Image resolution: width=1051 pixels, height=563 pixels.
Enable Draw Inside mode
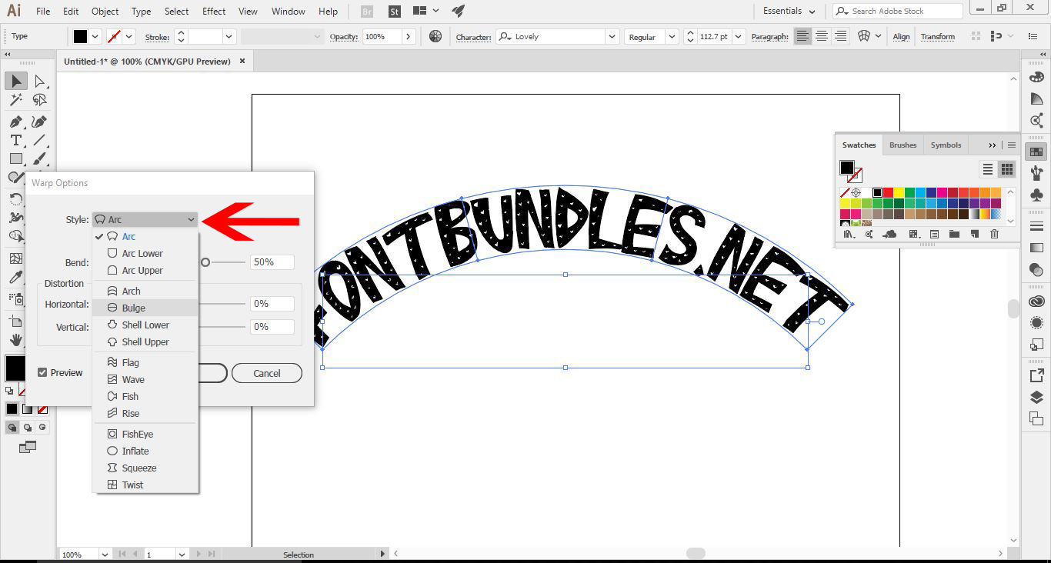[42, 428]
